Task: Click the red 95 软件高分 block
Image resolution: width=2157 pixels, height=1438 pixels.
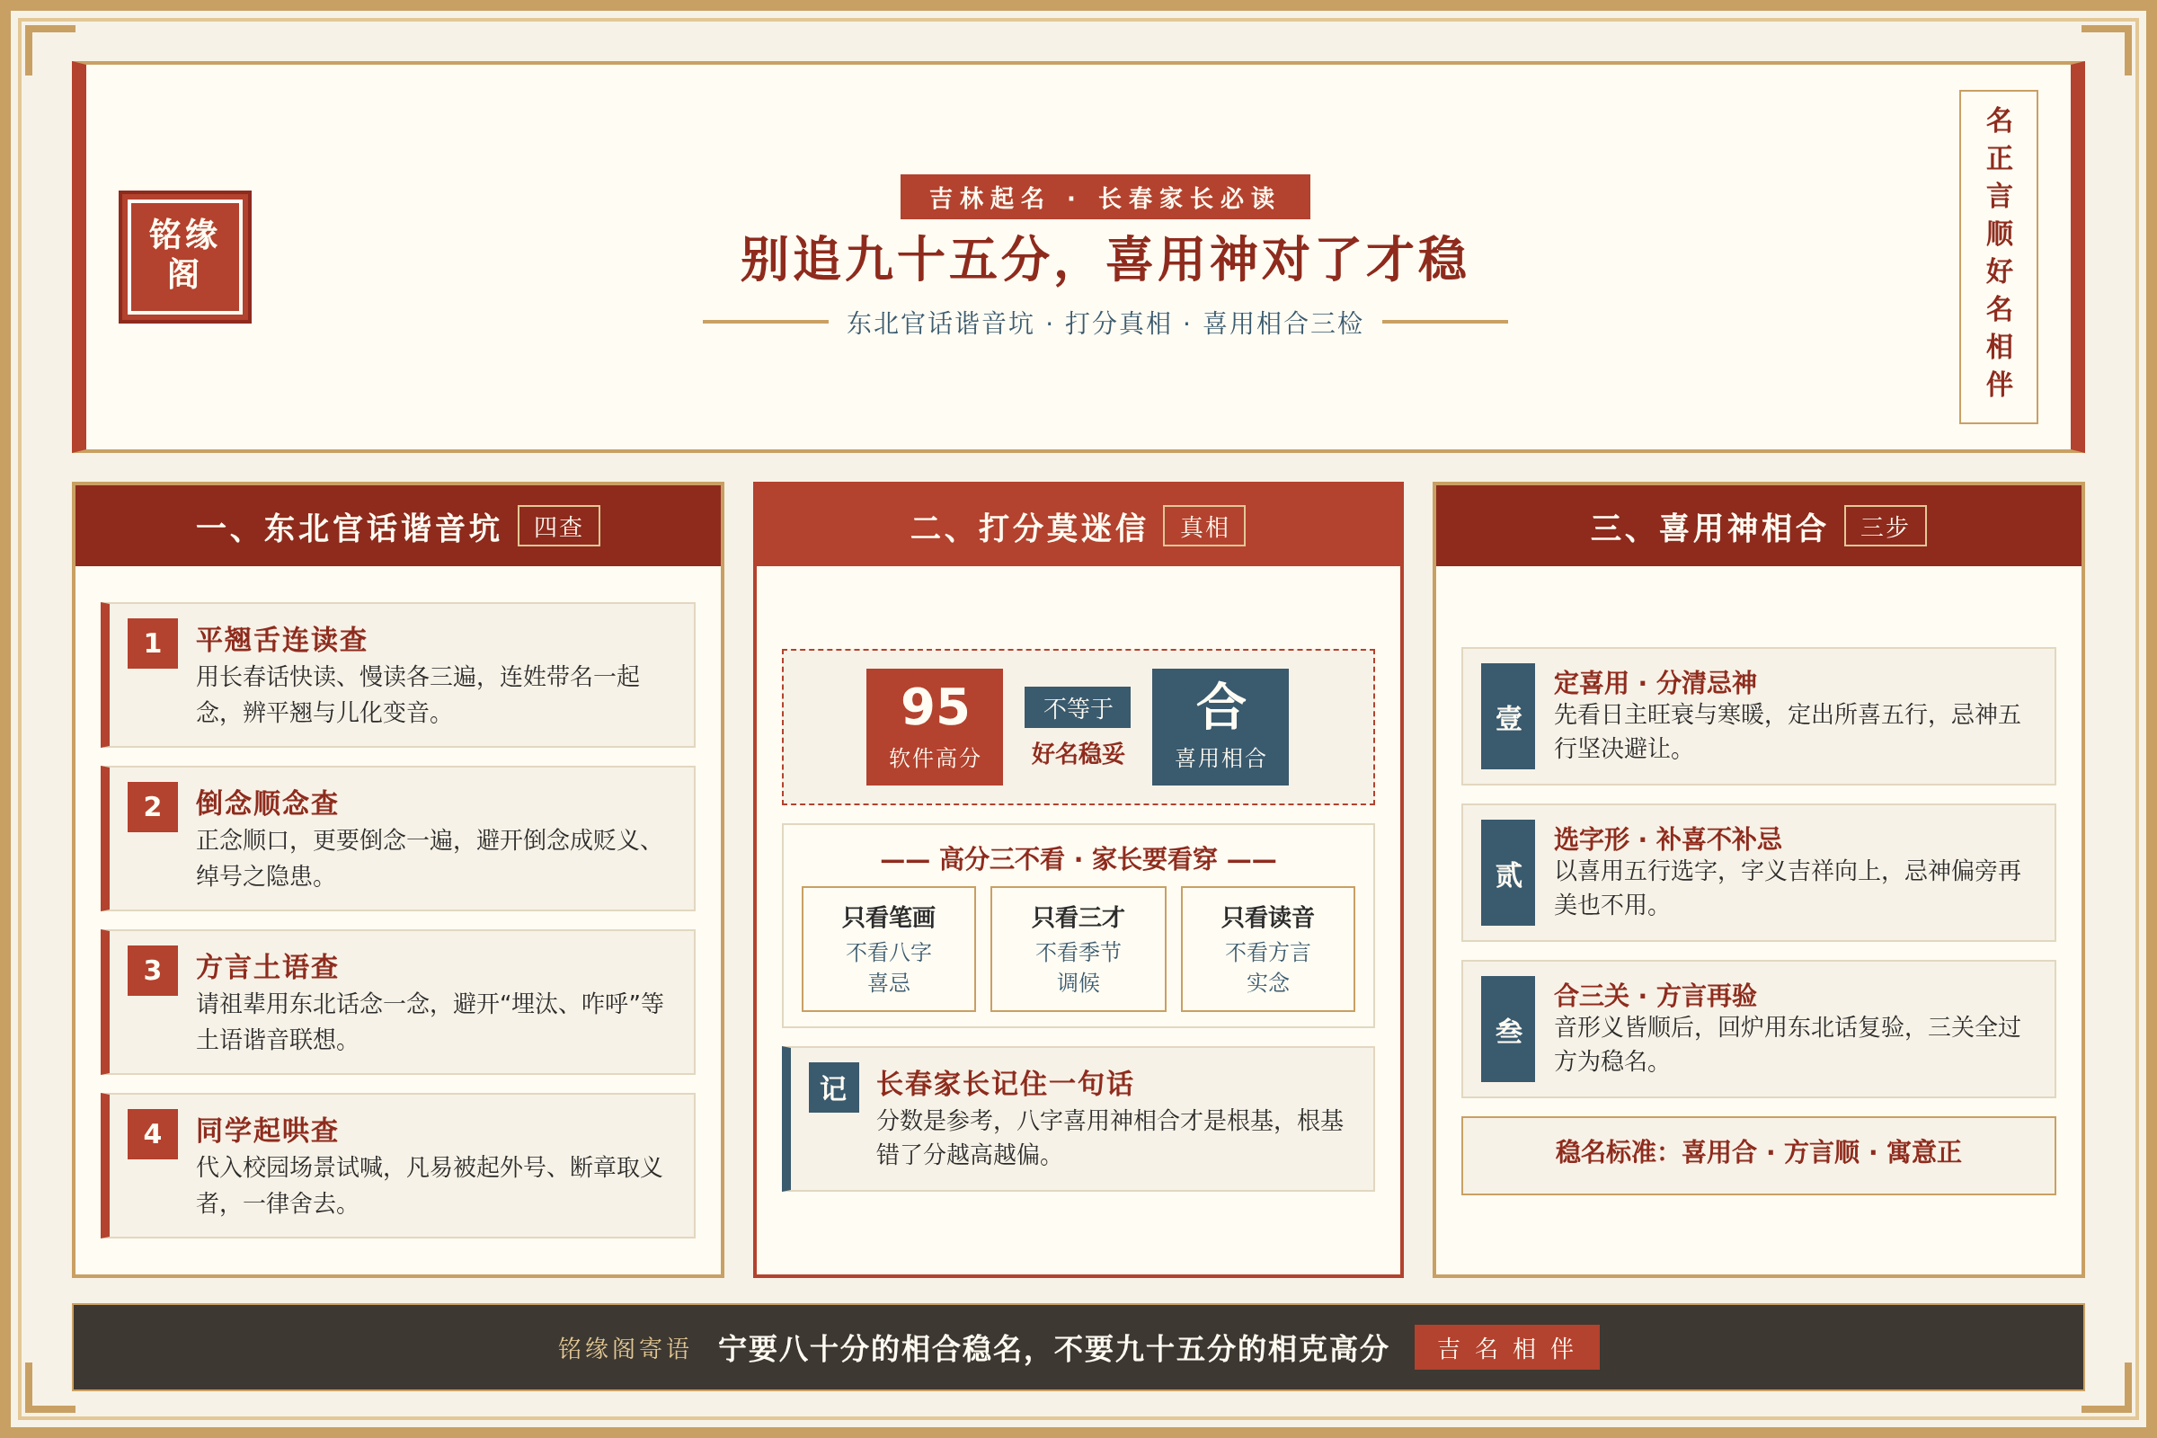Action: [935, 726]
